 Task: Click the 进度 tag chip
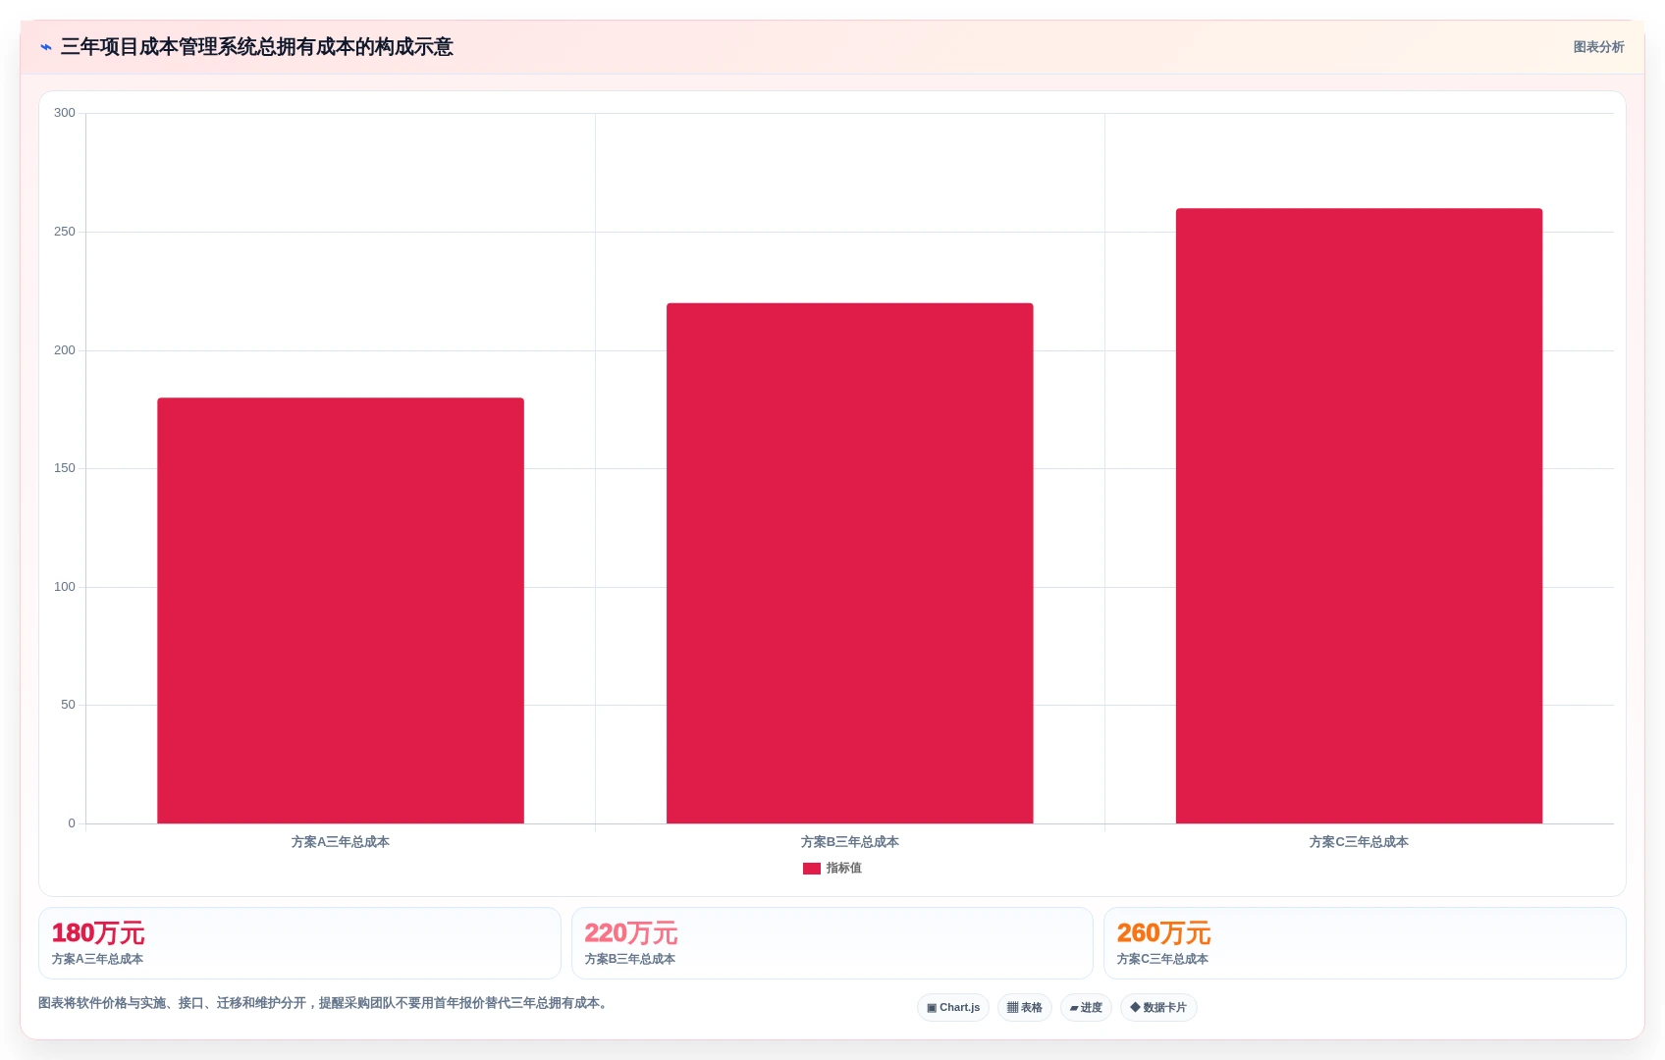[x=1086, y=1008]
